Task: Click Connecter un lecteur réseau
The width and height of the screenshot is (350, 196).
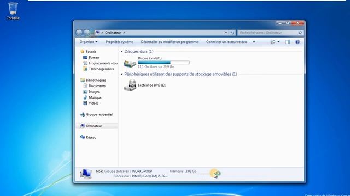Action: (x=226, y=42)
